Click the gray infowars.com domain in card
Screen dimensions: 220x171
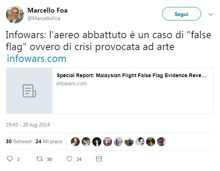(x=72, y=83)
